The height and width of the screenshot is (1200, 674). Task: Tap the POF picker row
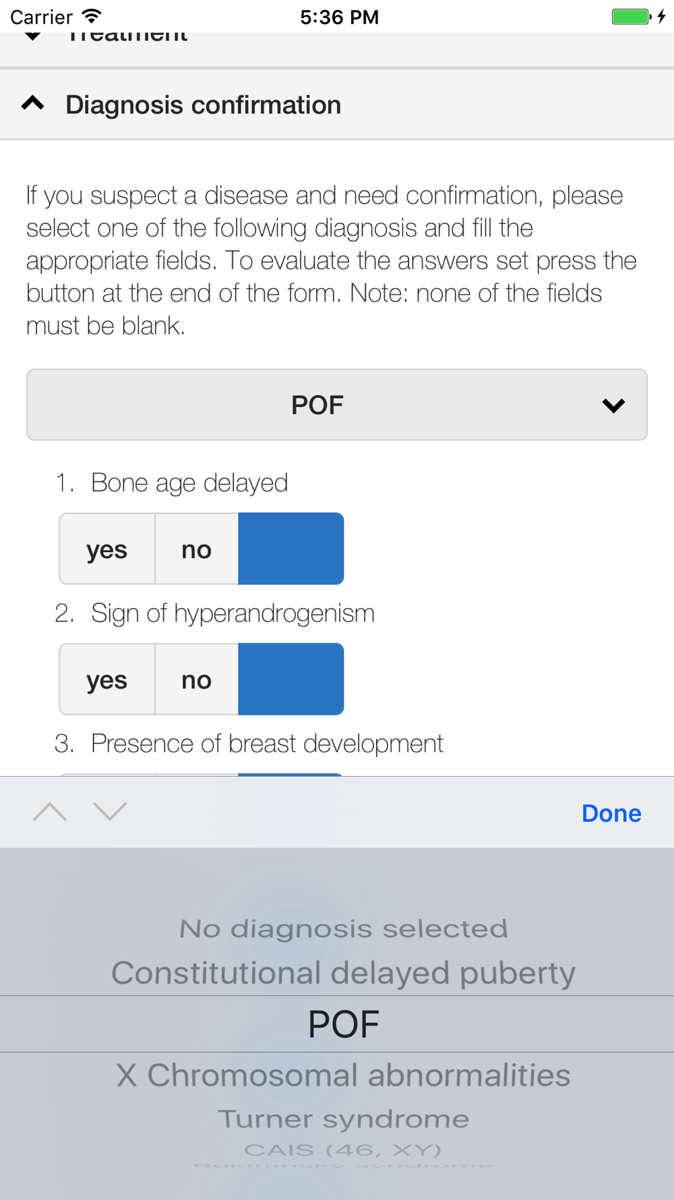point(343,1024)
